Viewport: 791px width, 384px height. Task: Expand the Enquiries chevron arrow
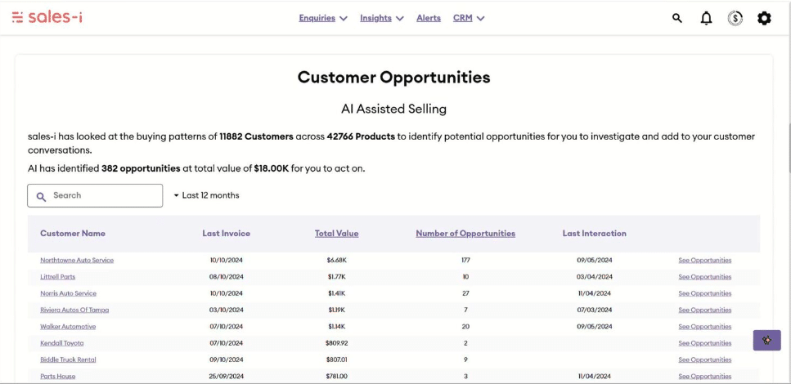[344, 19]
